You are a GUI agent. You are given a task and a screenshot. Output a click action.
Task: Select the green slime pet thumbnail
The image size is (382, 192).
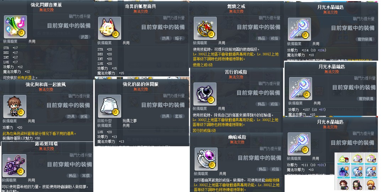(x=344, y=159)
